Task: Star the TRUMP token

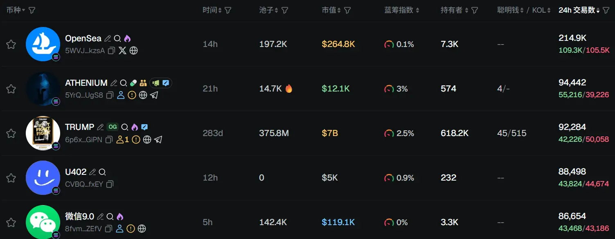Action: coord(11,133)
